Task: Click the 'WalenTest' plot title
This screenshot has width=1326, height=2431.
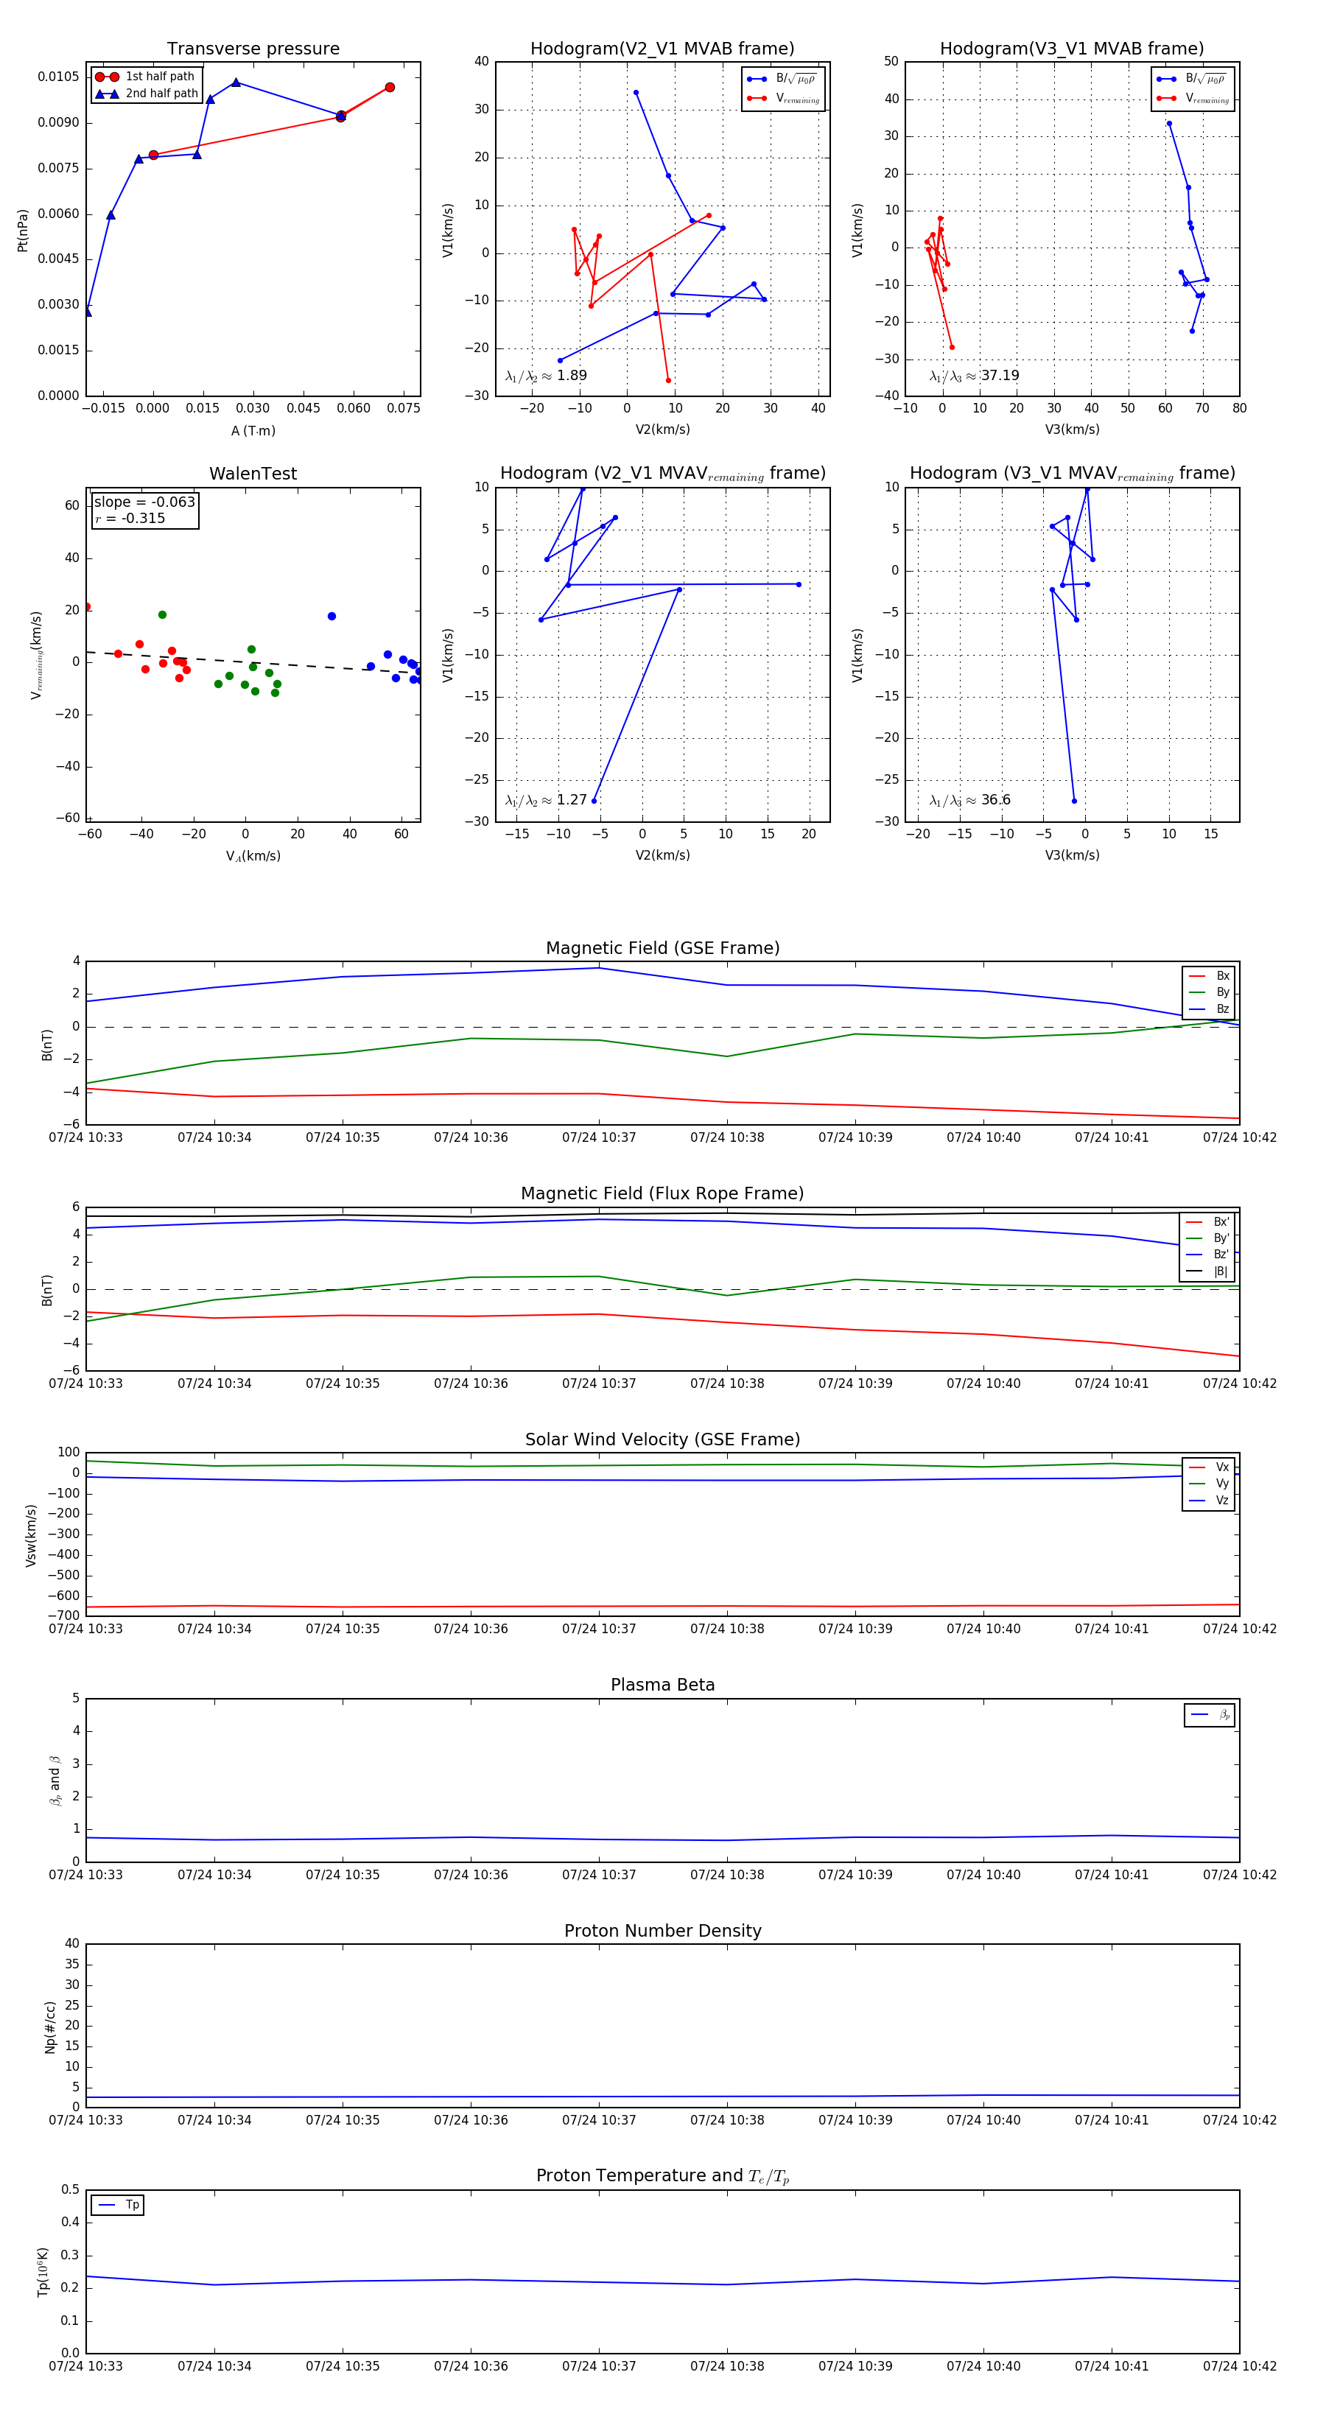Action: (253, 474)
